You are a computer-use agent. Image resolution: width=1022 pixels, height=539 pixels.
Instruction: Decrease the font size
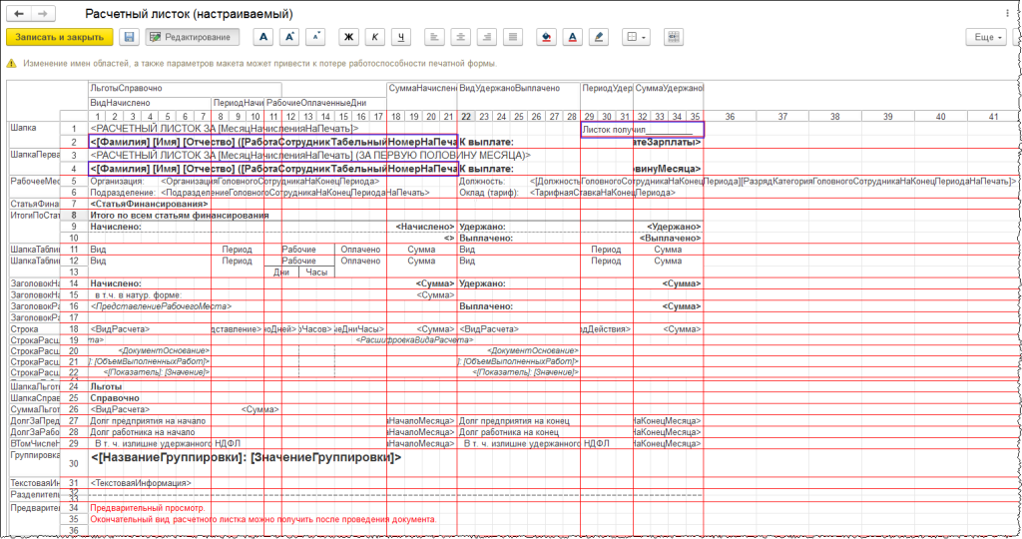tap(315, 37)
